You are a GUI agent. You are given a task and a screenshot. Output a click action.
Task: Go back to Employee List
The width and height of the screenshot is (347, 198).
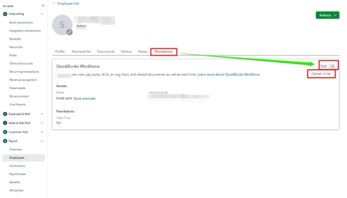point(68,3)
